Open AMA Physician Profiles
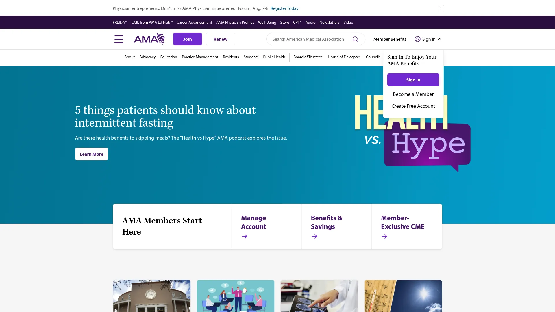 [235, 22]
